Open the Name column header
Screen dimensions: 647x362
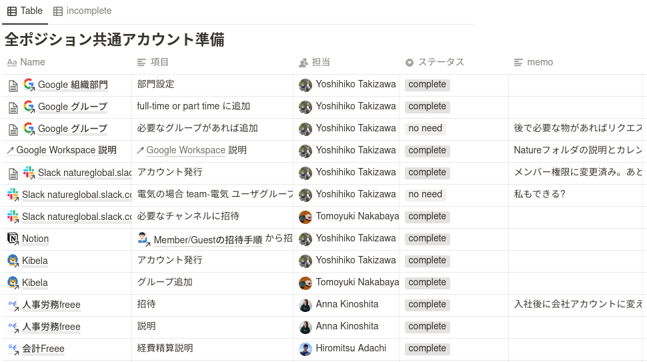tap(26, 62)
